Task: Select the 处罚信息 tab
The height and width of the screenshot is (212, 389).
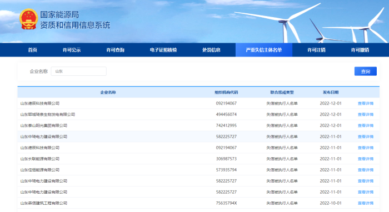Action: (211, 50)
